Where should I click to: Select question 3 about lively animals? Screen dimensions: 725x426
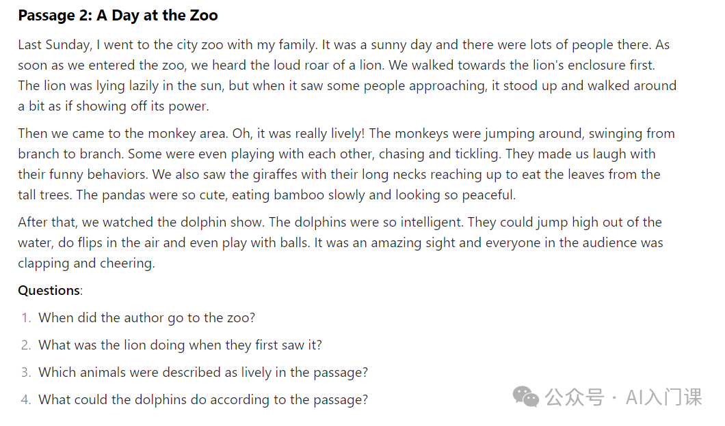coord(203,373)
